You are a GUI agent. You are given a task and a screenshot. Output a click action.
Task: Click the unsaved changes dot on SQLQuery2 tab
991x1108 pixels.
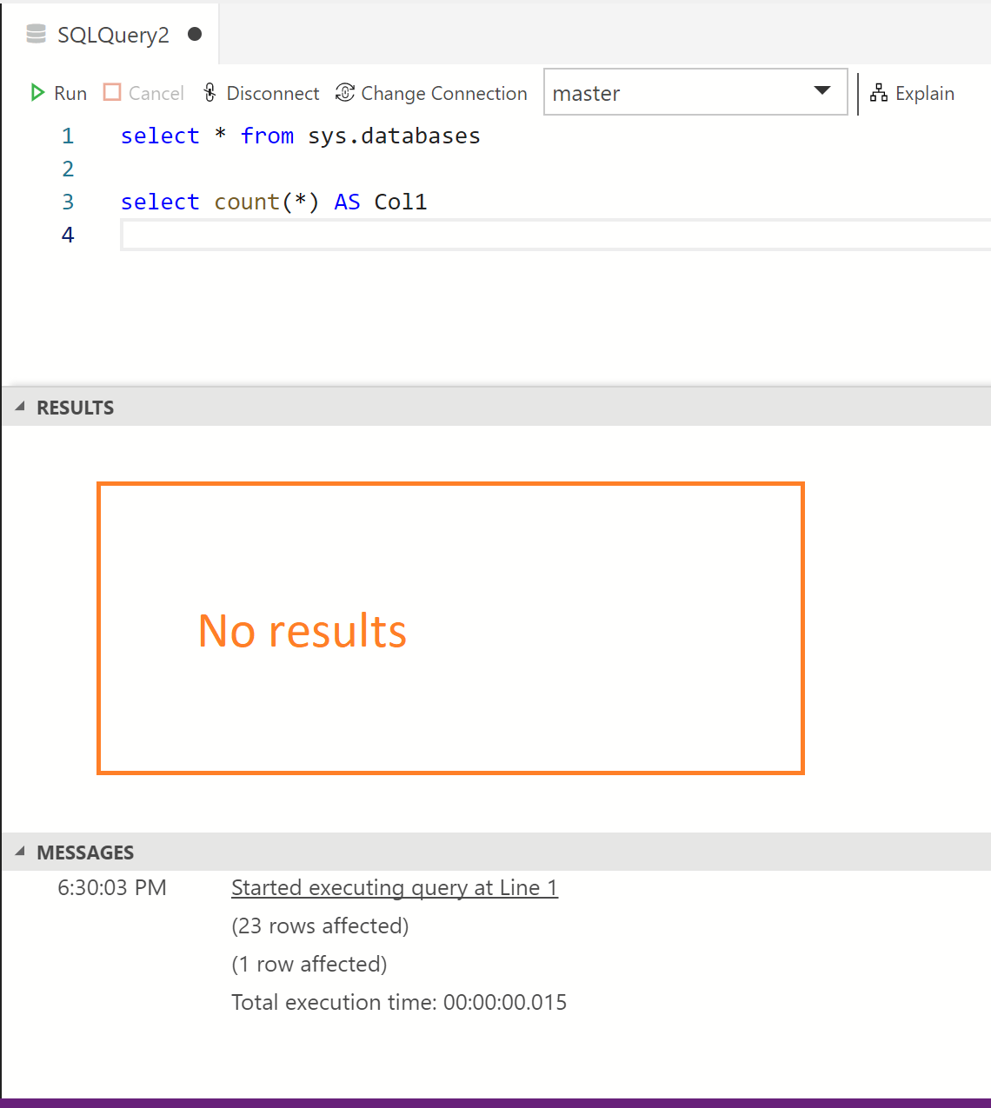point(193,33)
